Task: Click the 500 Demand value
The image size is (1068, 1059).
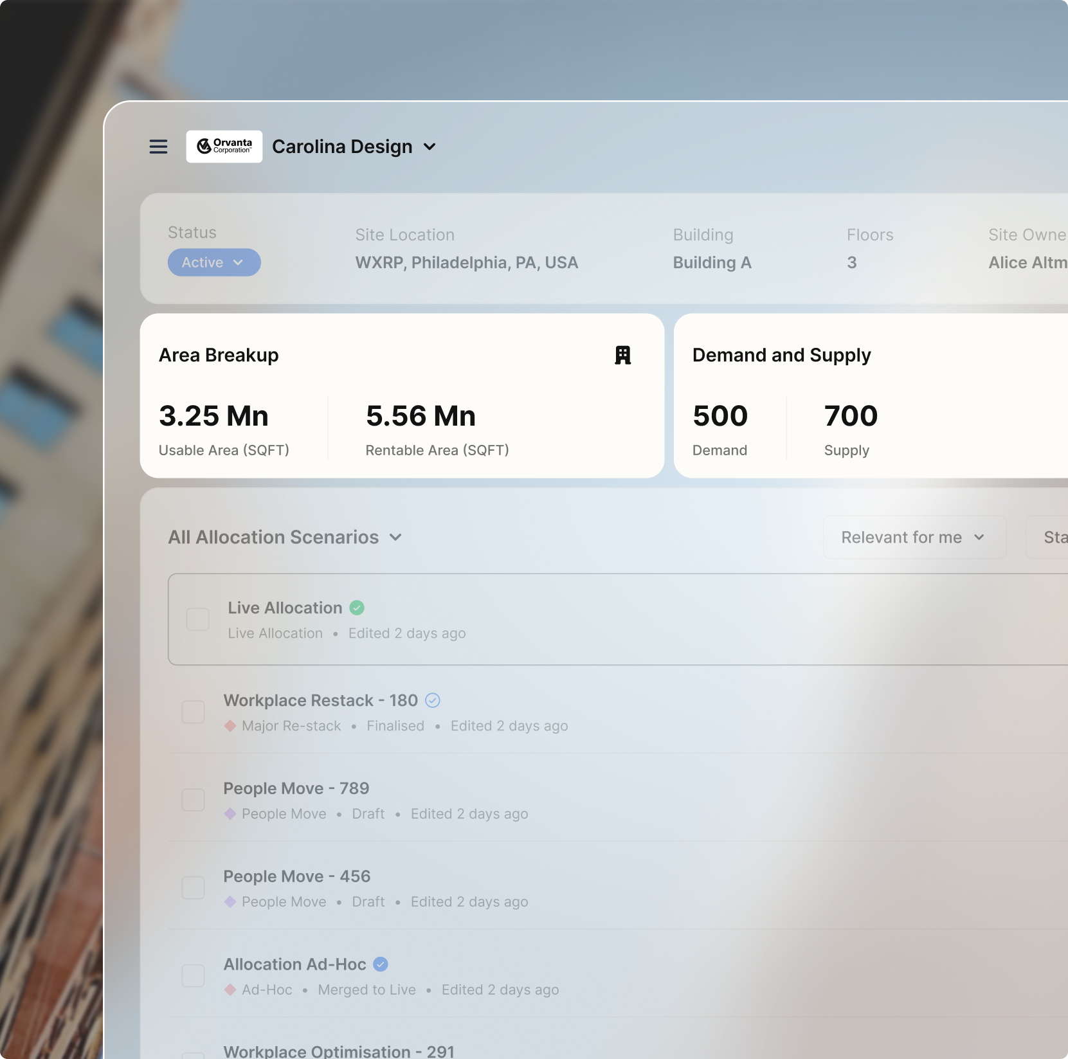Action: point(720,416)
